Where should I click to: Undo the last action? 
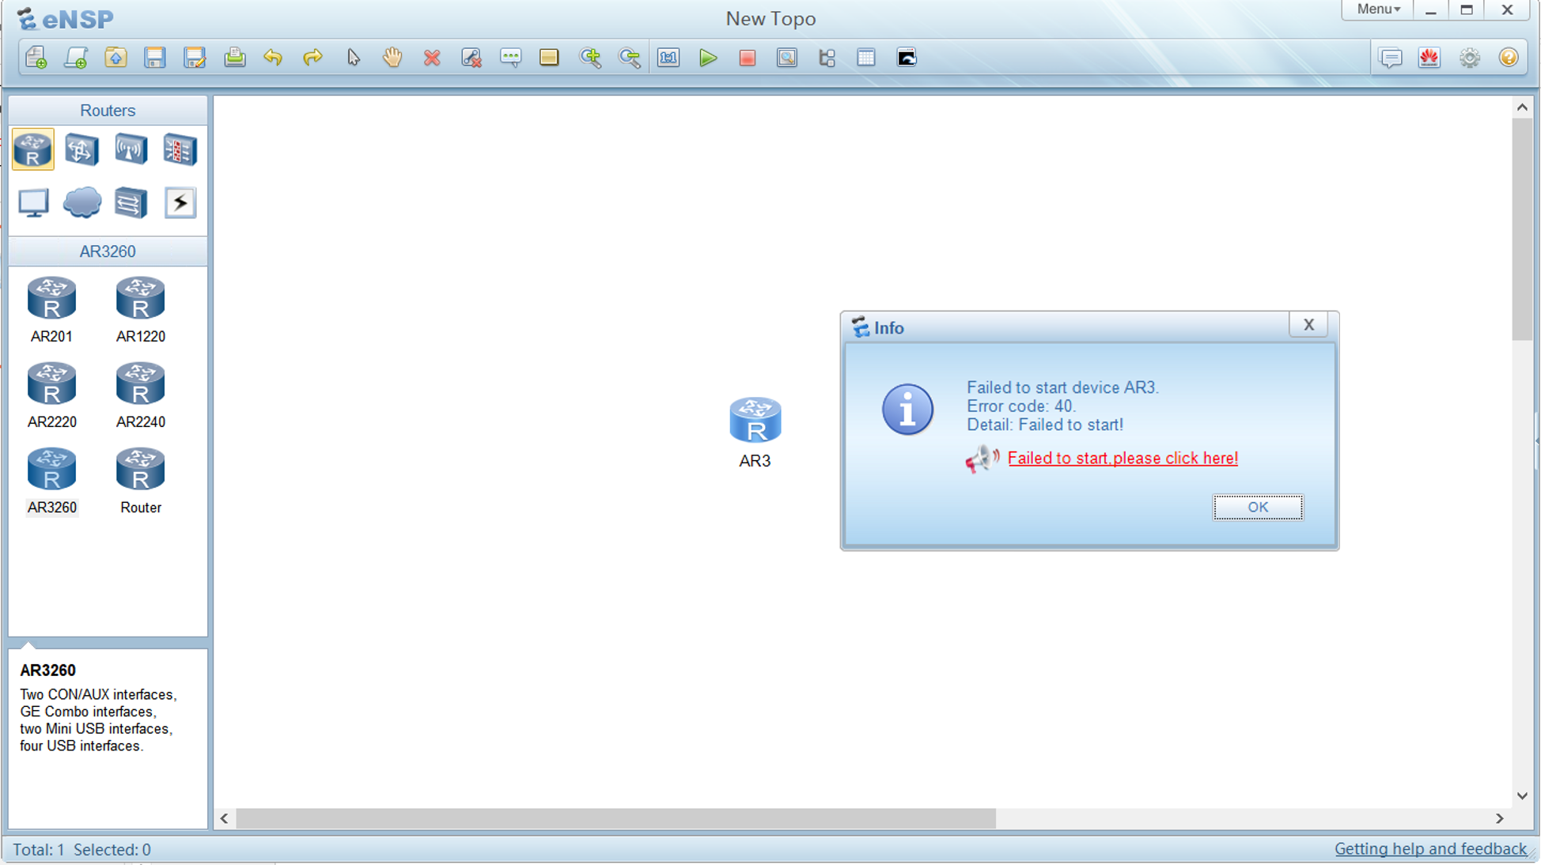pyautogui.click(x=273, y=58)
